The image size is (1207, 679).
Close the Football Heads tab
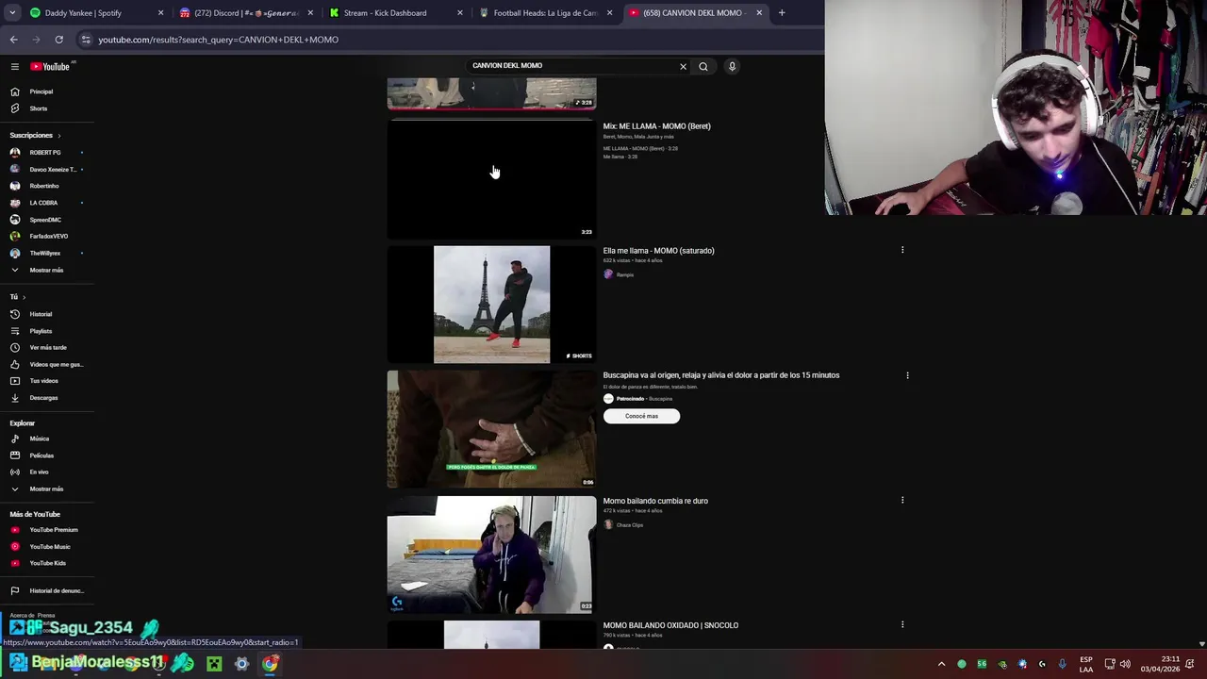point(610,13)
